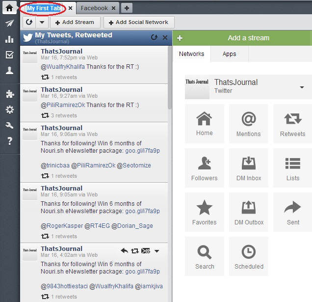Select the Networks tab
Image resolution: width=312 pixels, height=302 pixels.
(x=191, y=54)
